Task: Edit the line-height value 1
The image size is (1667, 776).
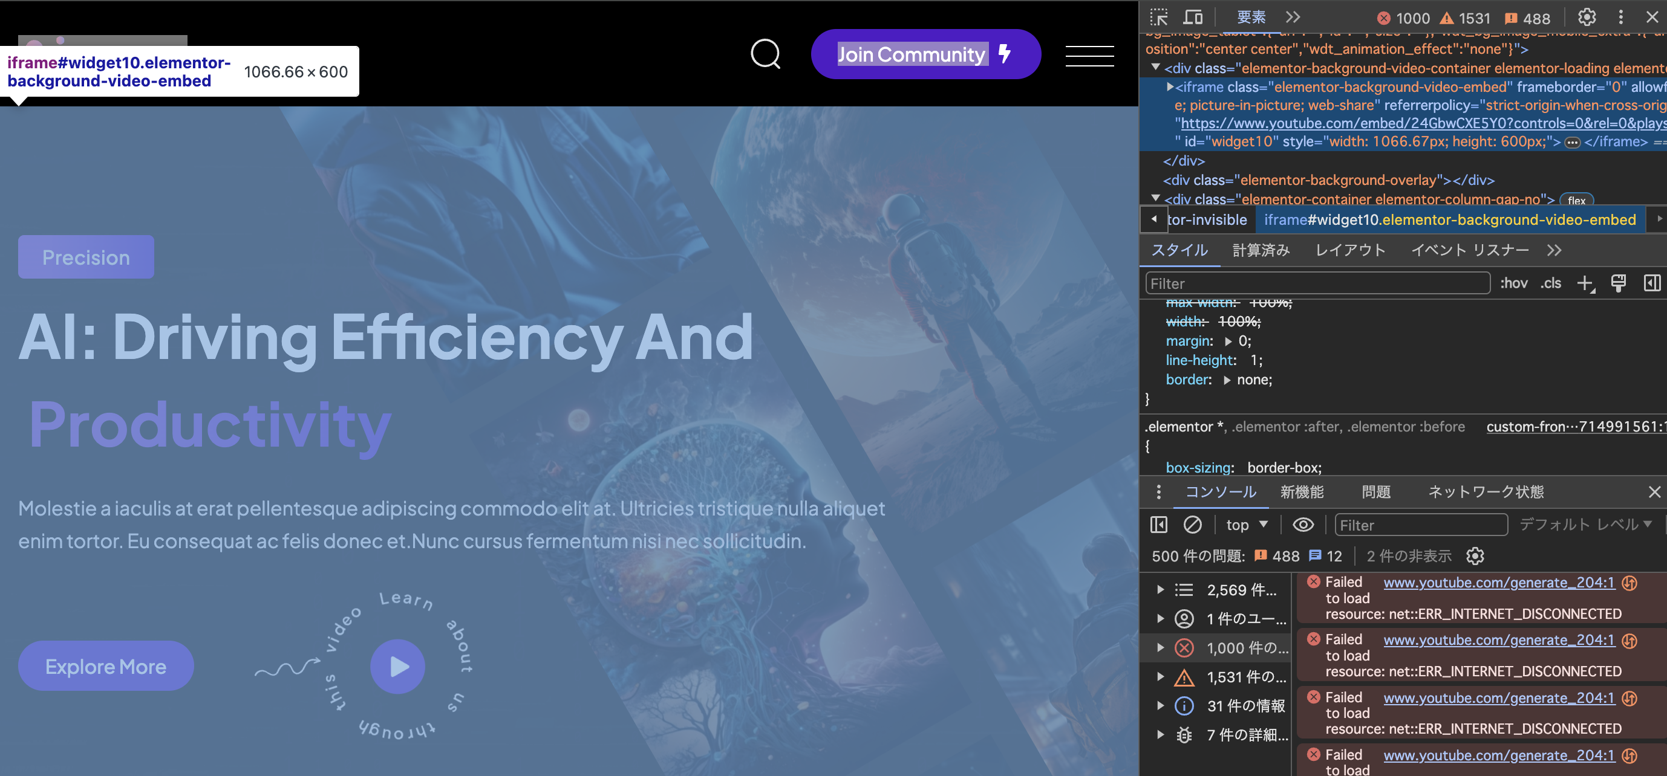Action: 1253,361
